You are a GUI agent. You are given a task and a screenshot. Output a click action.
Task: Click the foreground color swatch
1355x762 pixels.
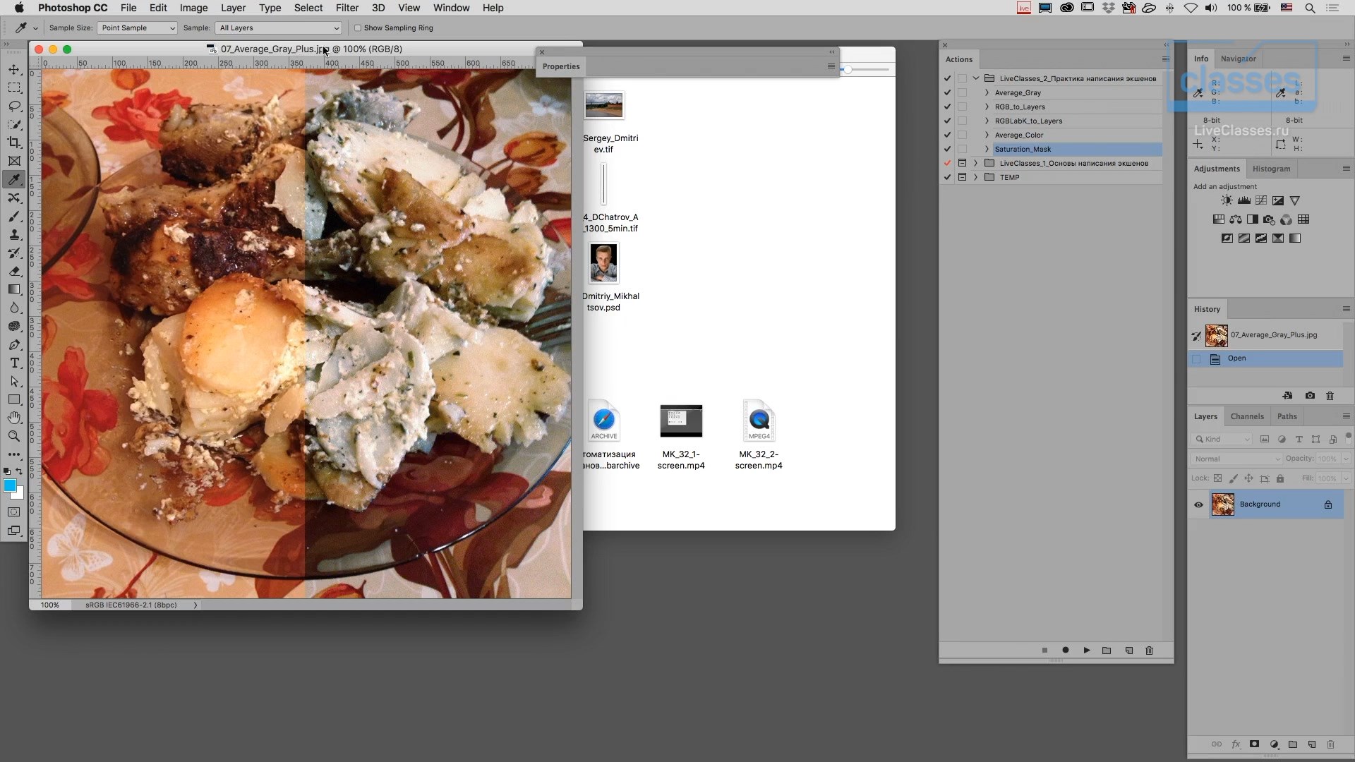10,485
